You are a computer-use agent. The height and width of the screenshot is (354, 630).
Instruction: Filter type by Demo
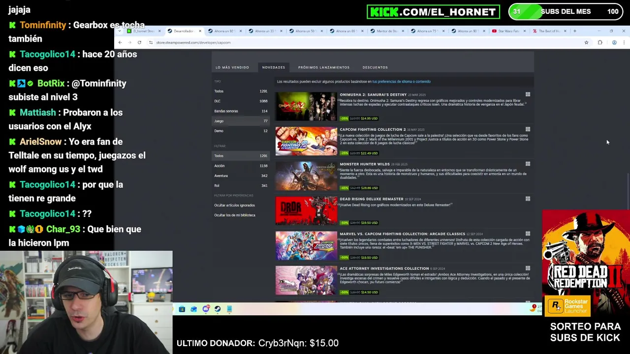(241, 131)
